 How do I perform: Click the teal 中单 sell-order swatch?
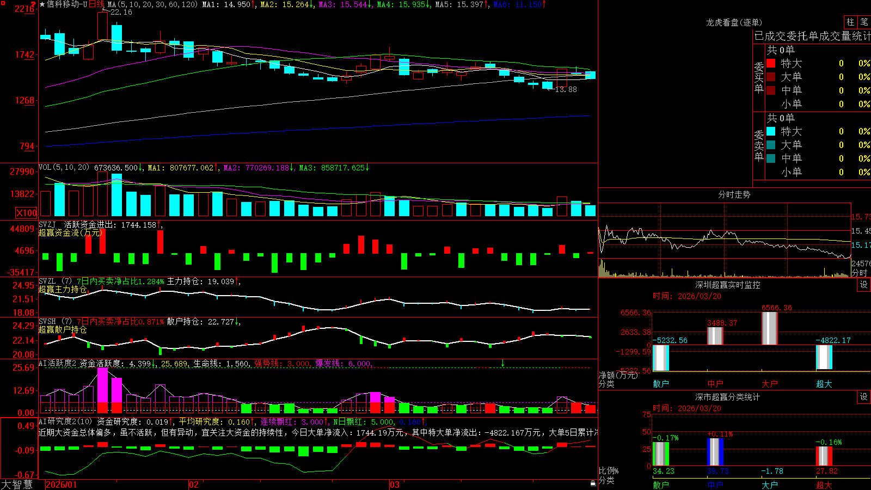point(771,158)
